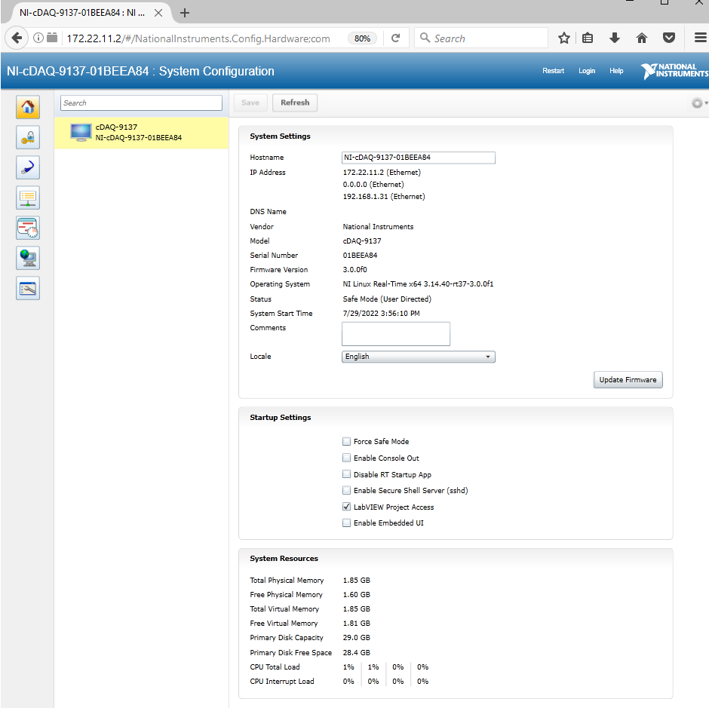Click inside the Comments text box
709x708 pixels.
coord(395,333)
